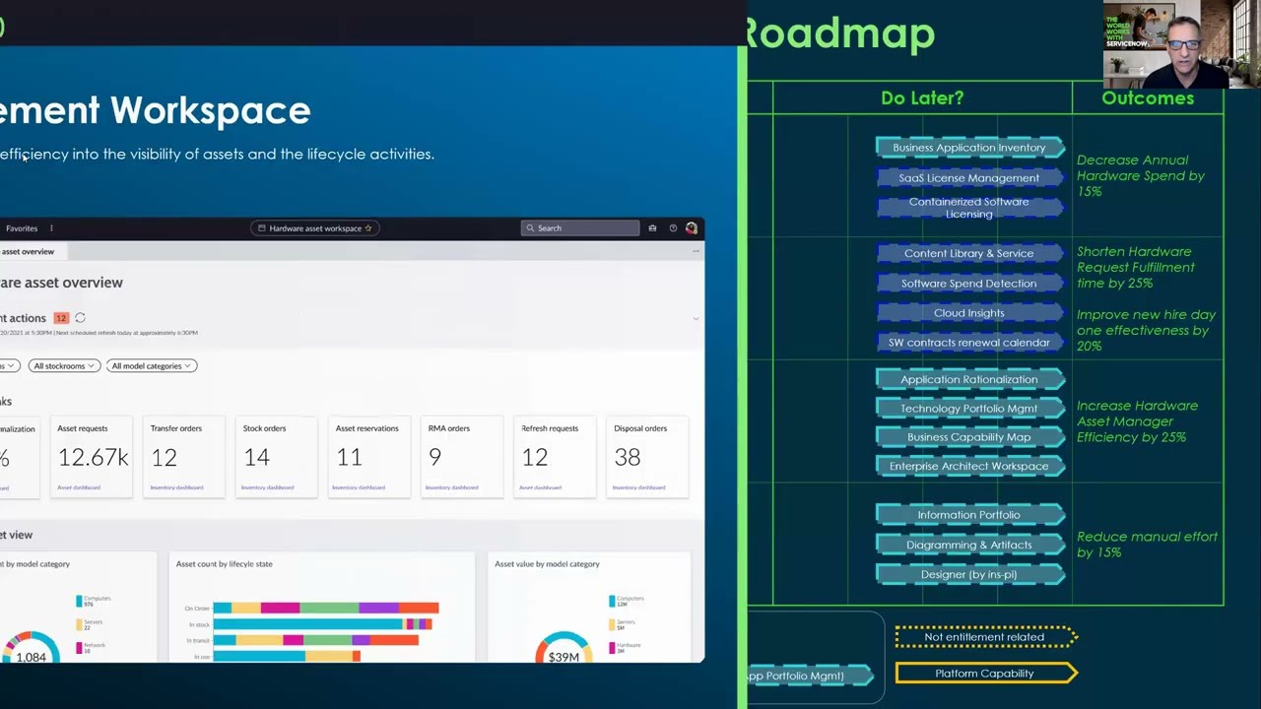Screen dimensions: 1261x709
Task: Follow Inventory dashboard link under Disposal orders
Action: tap(638, 487)
